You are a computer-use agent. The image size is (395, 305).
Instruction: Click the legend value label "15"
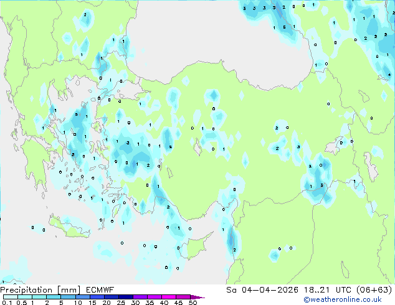(x=92, y=303)
